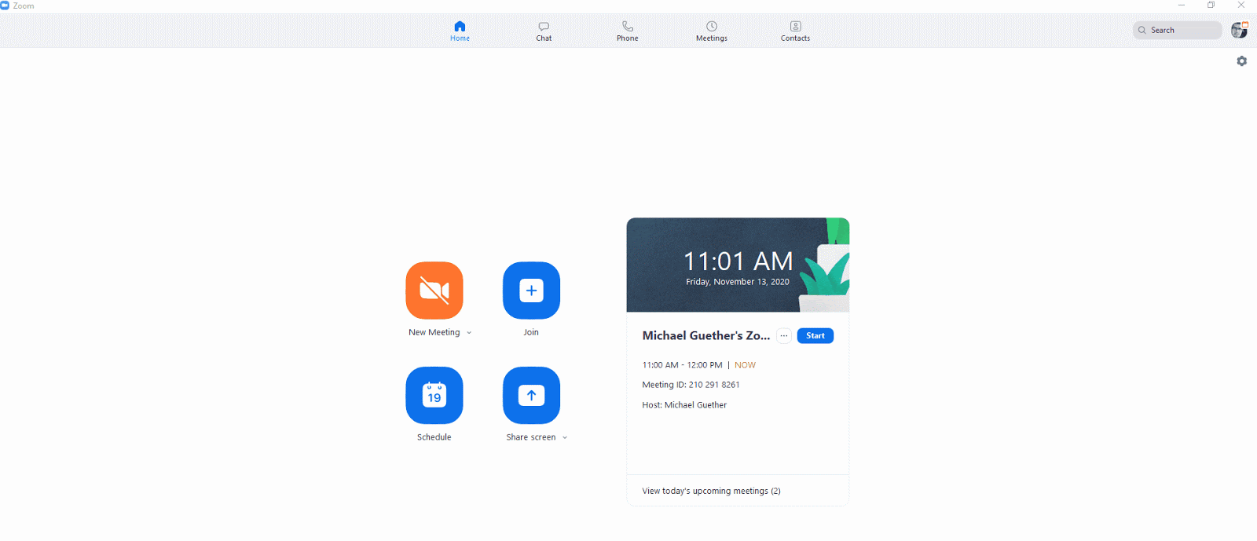Image resolution: width=1257 pixels, height=541 pixels.
Task: Click the magnifier icon in Search
Action: point(1142,31)
